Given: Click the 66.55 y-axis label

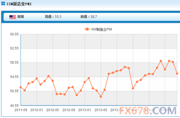Looking at the screenshot, I should tap(14, 34).
